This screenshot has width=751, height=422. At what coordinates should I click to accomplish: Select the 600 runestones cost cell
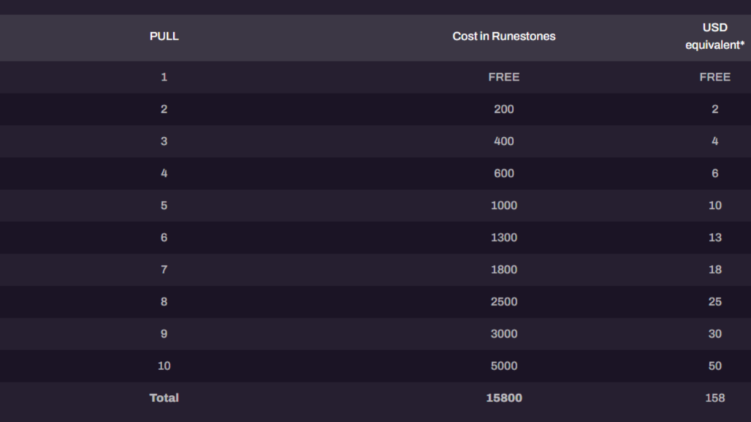[x=504, y=174]
